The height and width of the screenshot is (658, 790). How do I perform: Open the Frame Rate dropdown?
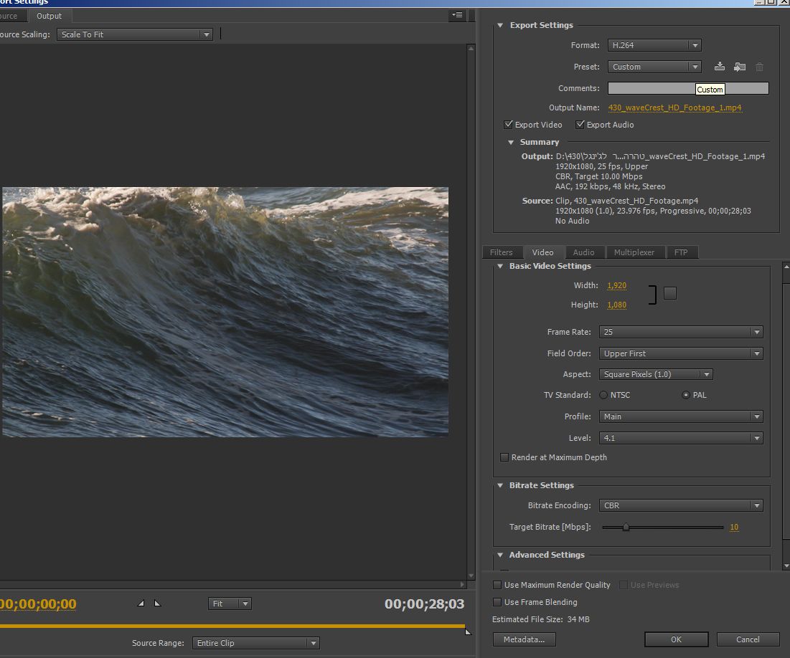click(x=680, y=332)
